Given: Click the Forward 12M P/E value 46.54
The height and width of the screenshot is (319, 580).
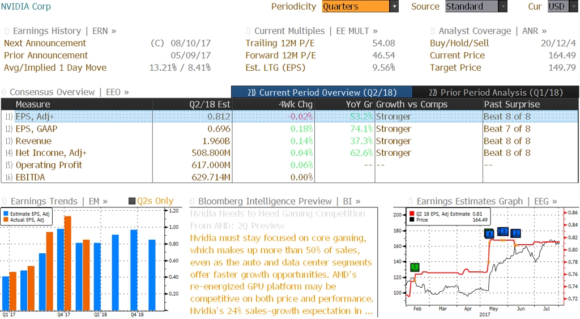Looking at the screenshot, I should coord(383,56).
